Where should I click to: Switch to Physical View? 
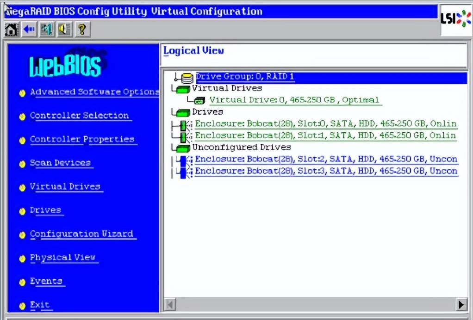coord(62,258)
